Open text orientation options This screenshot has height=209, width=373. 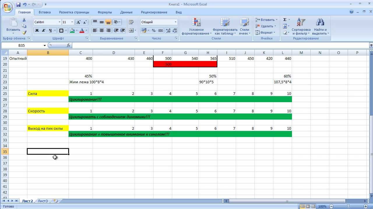click(117, 22)
